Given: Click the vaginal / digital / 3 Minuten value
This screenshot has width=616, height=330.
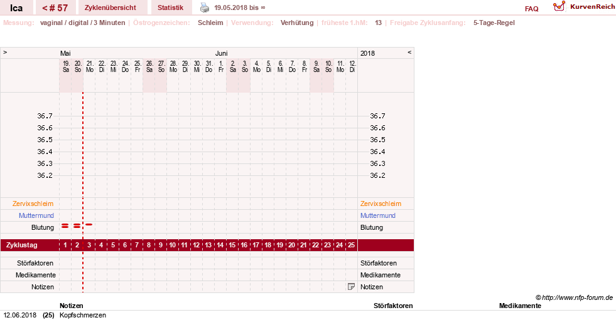Looking at the screenshot, I should (x=82, y=23).
